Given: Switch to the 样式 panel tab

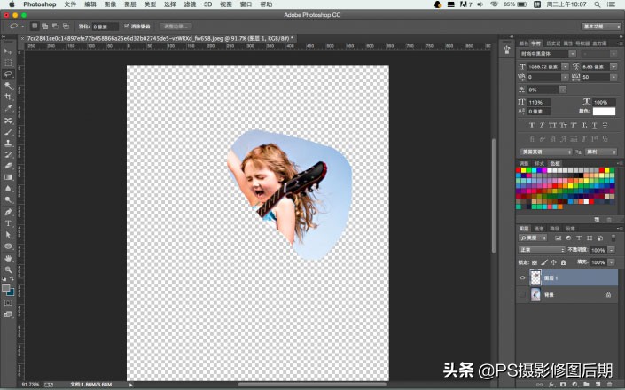Looking at the screenshot, I should (540, 164).
